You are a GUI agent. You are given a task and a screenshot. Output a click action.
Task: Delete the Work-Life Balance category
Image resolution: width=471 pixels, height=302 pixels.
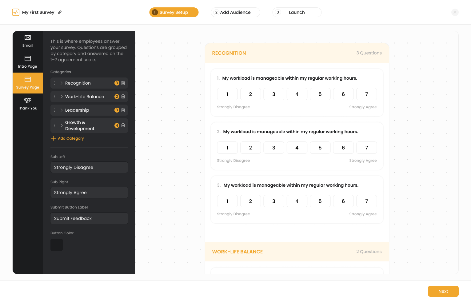123,97
